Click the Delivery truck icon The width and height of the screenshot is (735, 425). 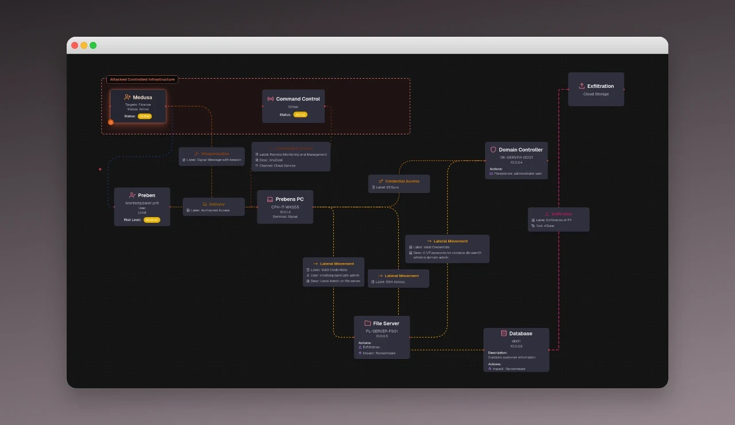[x=205, y=204]
